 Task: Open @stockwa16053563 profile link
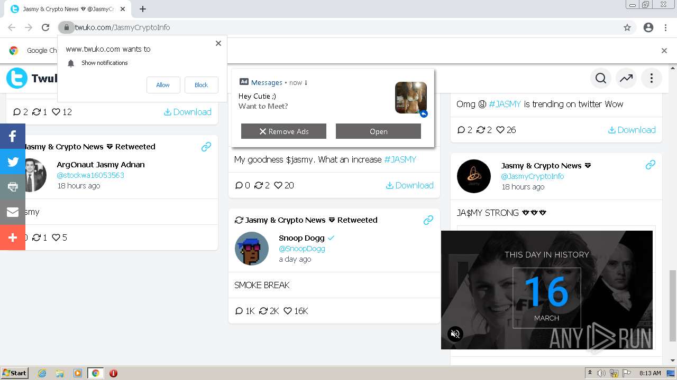(x=90, y=175)
